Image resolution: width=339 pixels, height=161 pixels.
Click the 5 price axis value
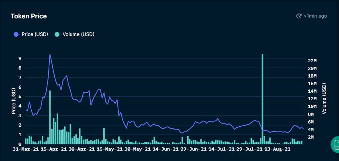tap(20, 97)
